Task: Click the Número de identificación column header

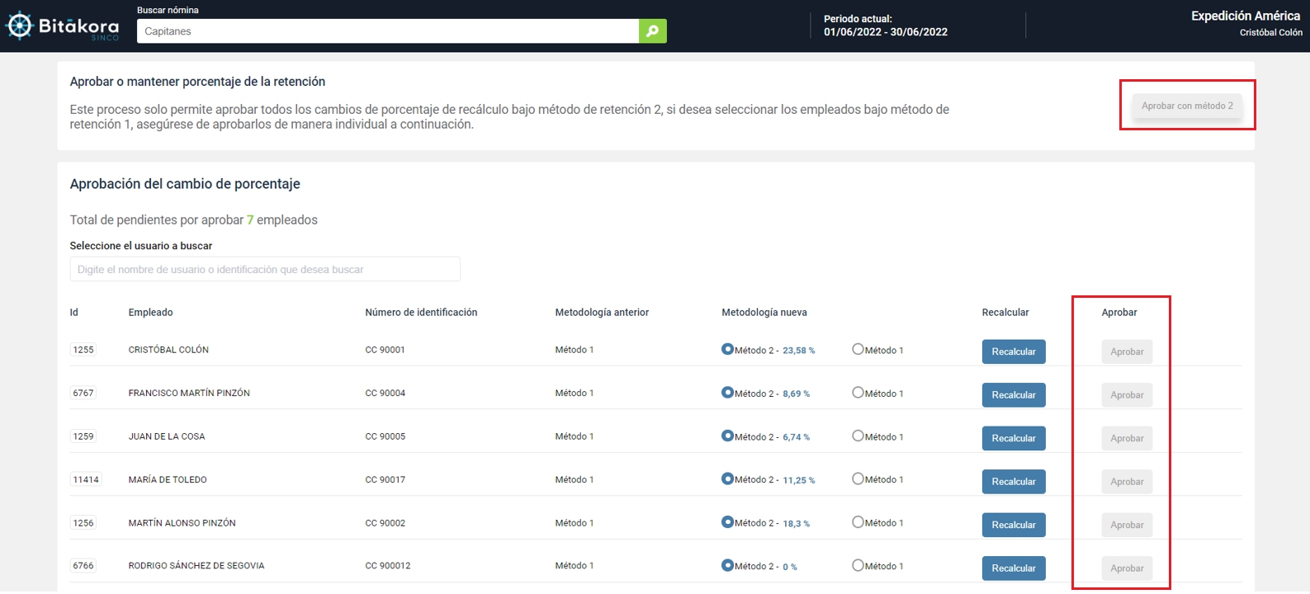Action: [x=421, y=313]
